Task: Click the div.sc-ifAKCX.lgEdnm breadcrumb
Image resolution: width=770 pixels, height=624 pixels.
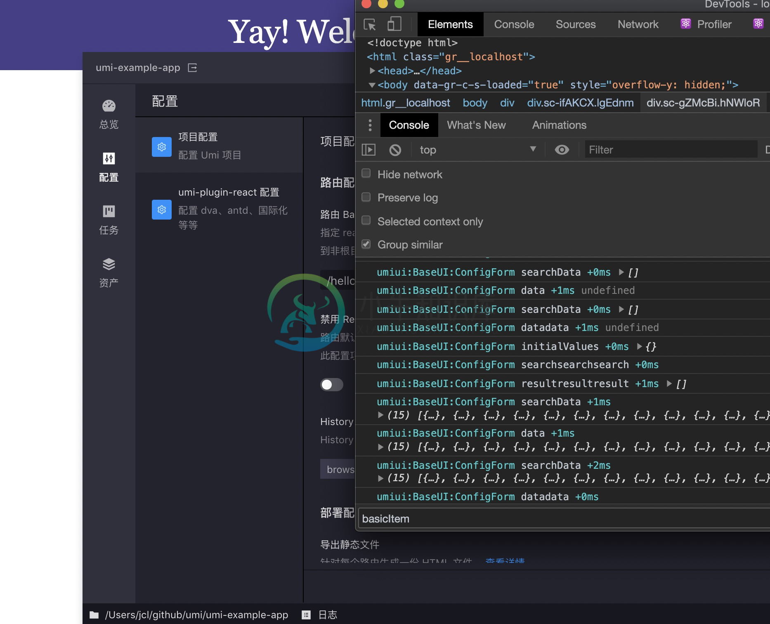Action: (580, 103)
